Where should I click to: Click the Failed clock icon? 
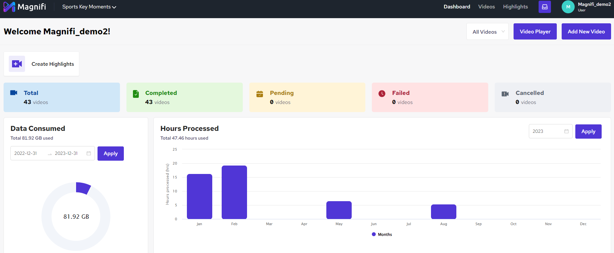coord(382,94)
